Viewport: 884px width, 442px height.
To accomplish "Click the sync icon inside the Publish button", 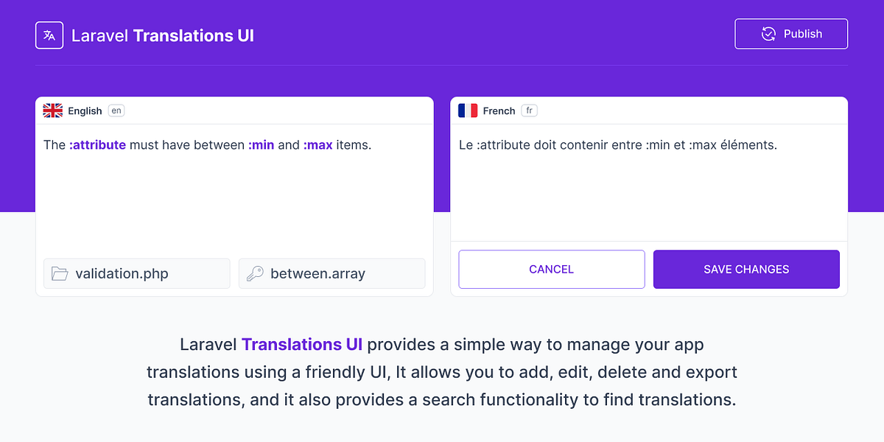I will click(769, 34).
